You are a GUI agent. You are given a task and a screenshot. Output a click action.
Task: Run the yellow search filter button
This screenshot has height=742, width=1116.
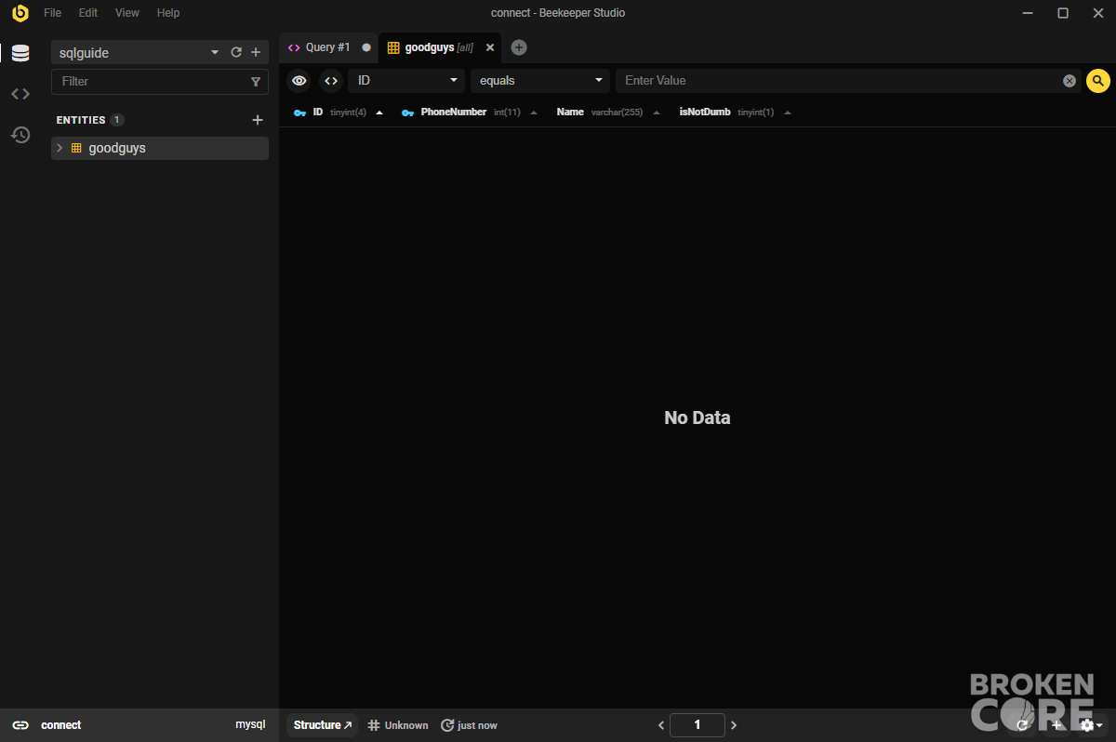(1098, 81)
